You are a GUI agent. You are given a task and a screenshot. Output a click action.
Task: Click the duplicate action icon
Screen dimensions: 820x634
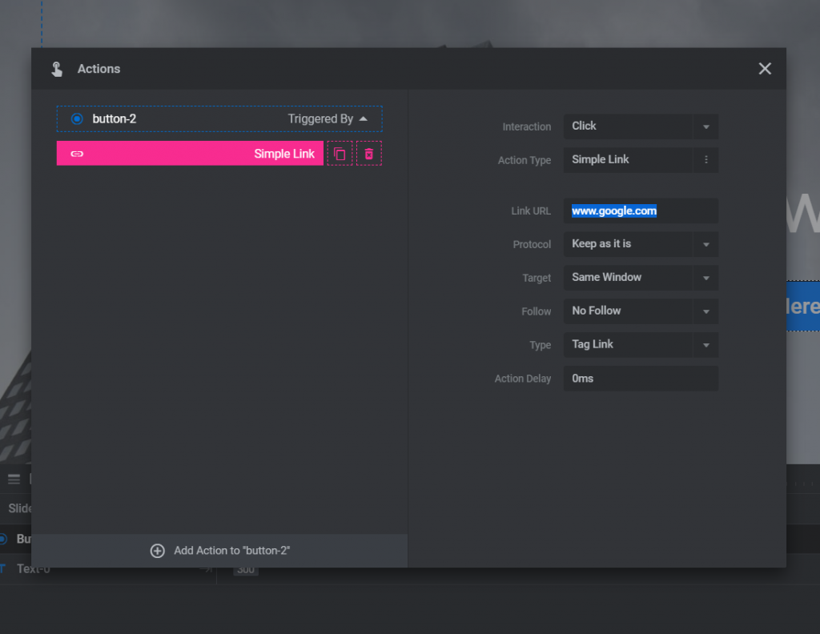click(340, 154)
